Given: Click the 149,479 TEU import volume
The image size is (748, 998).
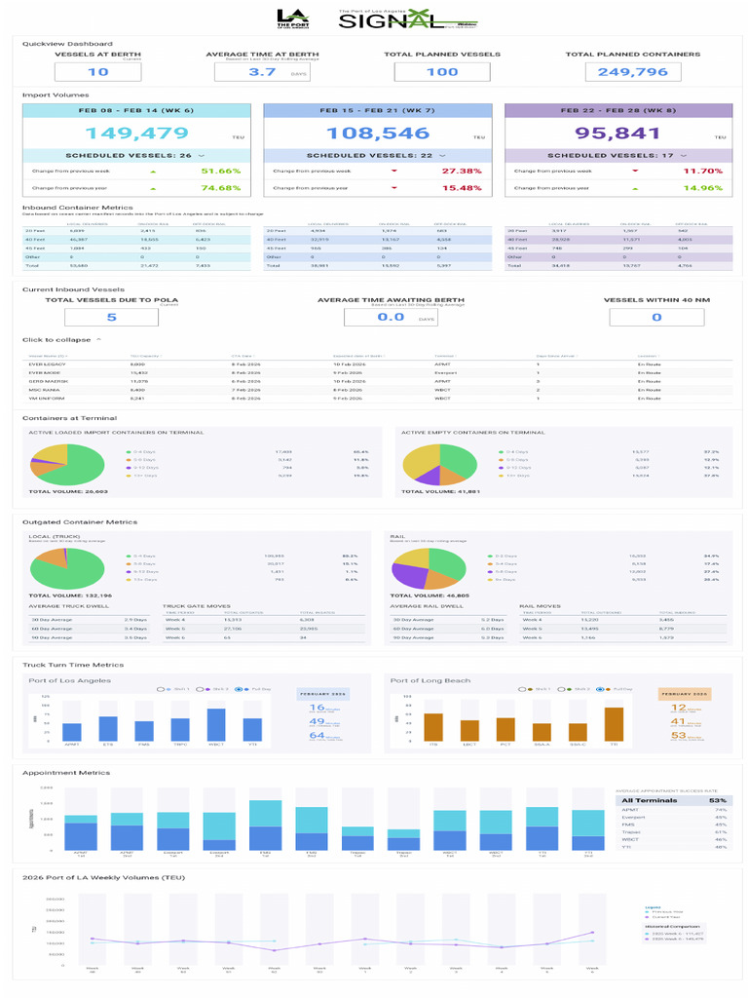Looking at the screenshot, I should point(136,133).
